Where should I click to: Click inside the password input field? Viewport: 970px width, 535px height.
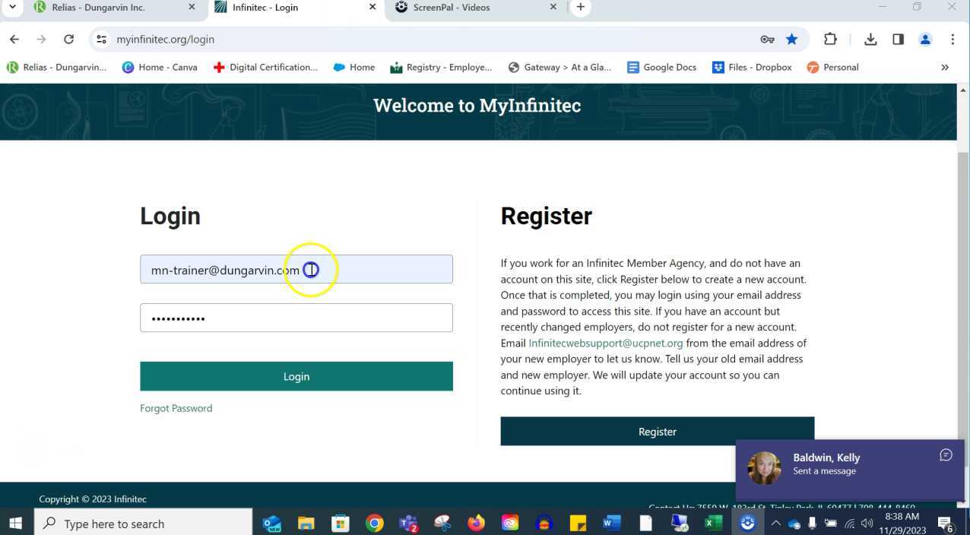click(296, 318)
